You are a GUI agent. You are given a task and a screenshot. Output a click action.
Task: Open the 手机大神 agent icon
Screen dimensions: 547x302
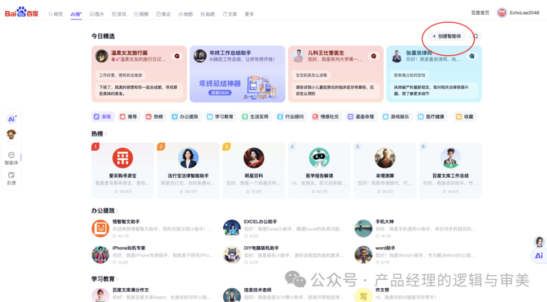click(363, 228)
